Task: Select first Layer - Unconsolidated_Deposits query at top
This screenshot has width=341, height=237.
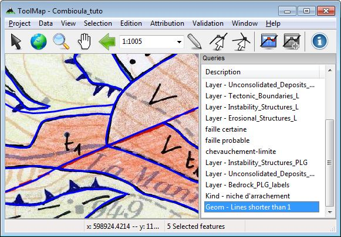Action: [x=262, y=85]
